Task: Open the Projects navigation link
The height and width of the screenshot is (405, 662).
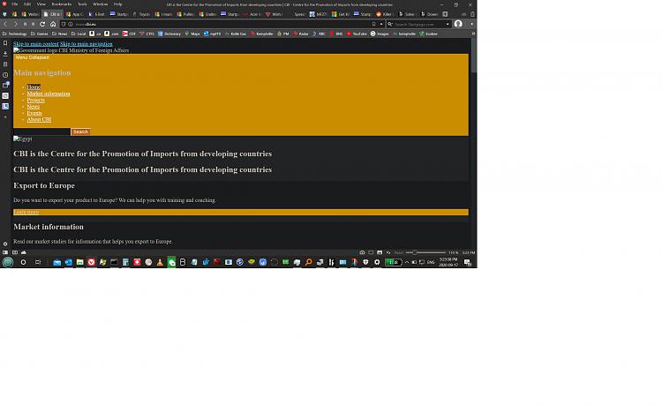Action: (36, 100)
